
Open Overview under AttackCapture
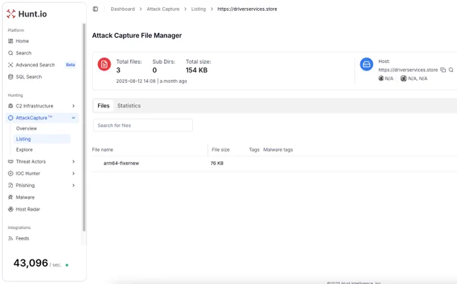click(26, 128)
